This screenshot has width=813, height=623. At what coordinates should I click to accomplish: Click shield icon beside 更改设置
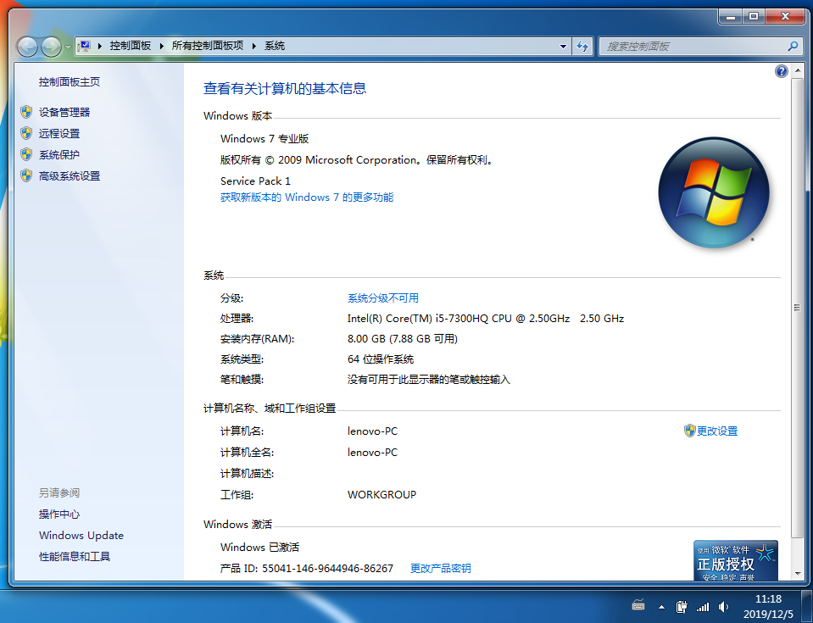(x=689, y=431)
